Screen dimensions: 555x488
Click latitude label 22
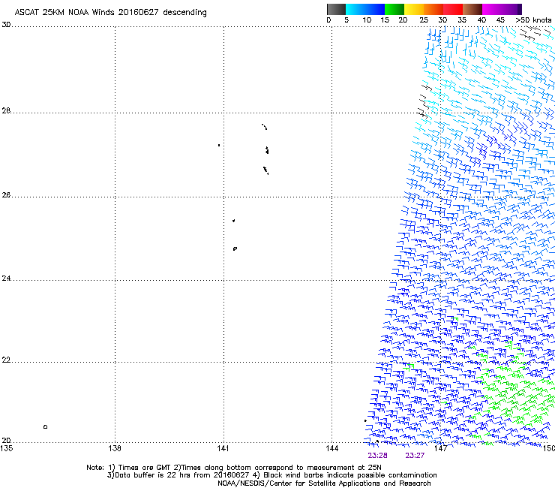(6, 360)
